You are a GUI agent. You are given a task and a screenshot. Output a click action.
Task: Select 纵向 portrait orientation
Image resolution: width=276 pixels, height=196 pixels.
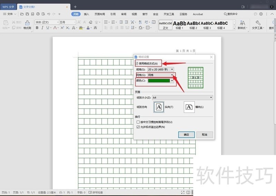coord(159,107)
